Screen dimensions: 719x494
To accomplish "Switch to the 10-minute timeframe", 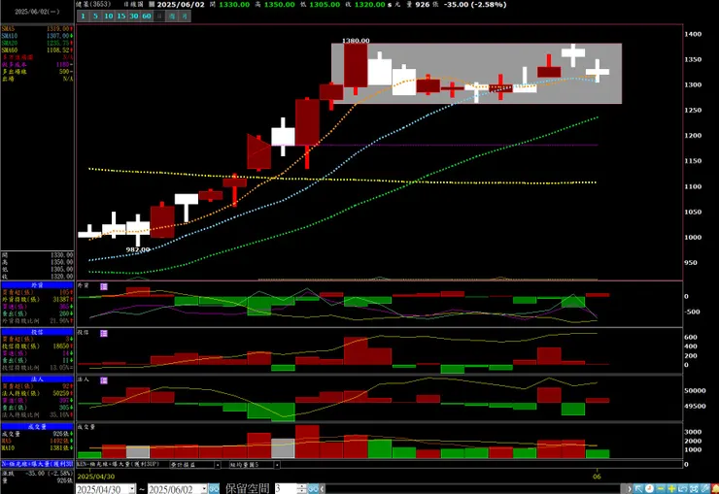I will pos(108,16).
